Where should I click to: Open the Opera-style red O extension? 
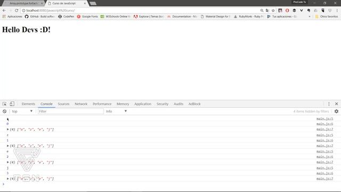click(x=287, y=11)
